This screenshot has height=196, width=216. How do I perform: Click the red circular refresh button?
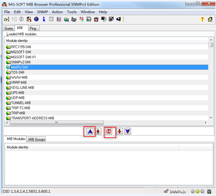(x=109, y=131)
